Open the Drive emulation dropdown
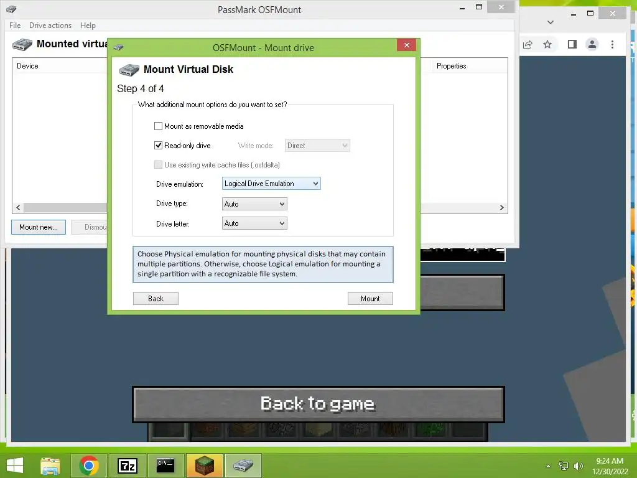Screen dimensions: 637x478 point(271,184)
